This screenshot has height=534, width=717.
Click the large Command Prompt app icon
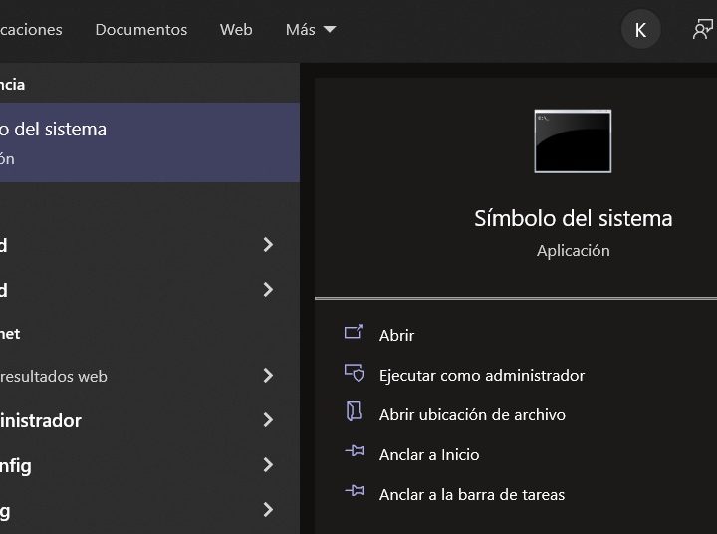(573, 141)
